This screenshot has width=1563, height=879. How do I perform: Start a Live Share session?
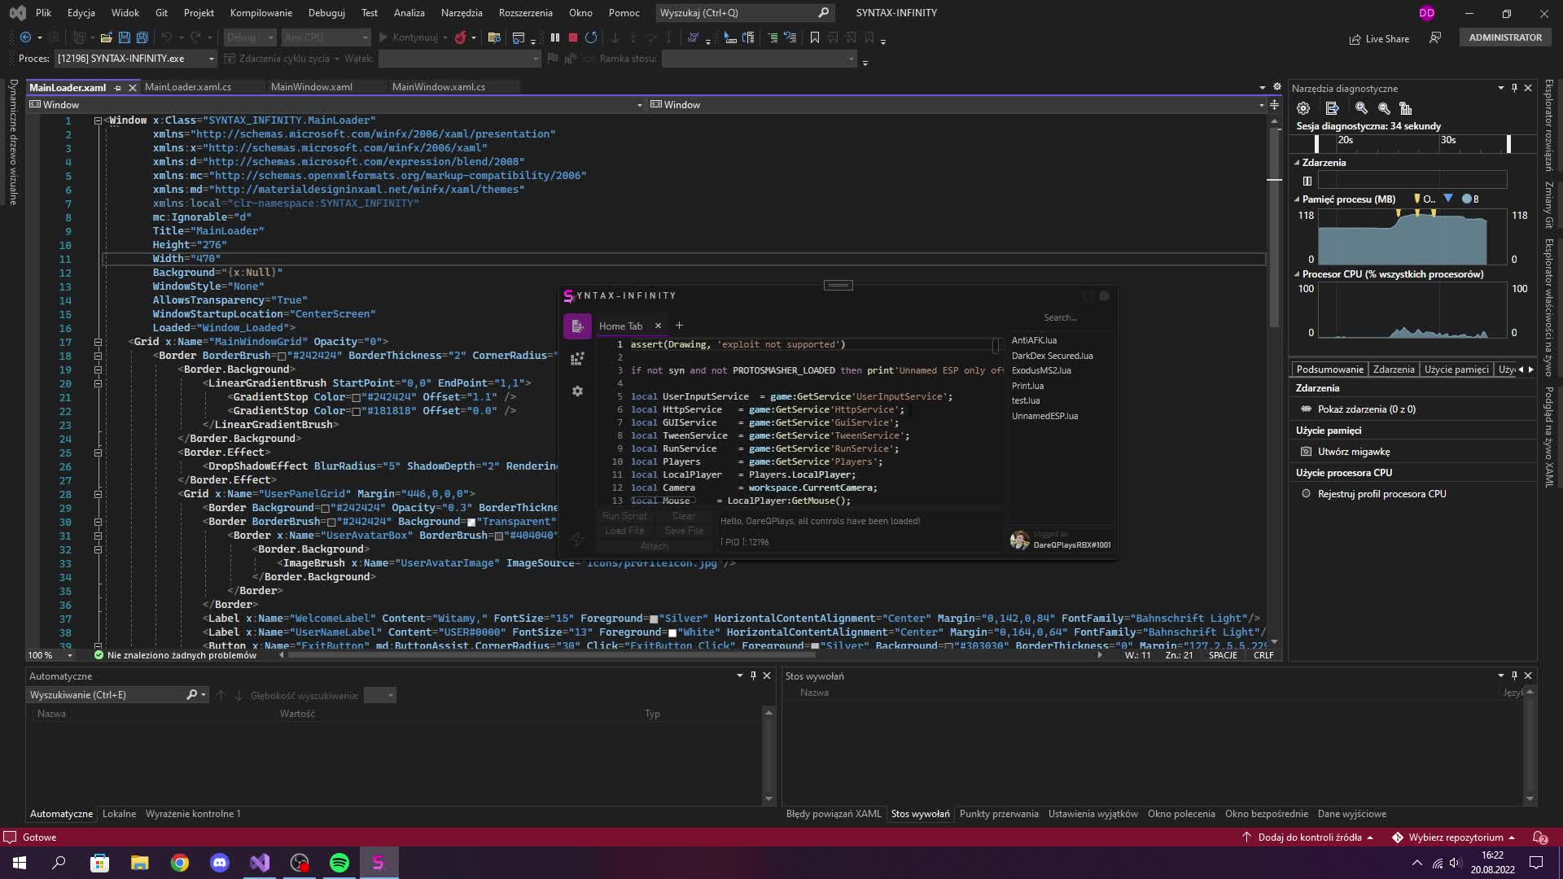tap(1380, 38)
